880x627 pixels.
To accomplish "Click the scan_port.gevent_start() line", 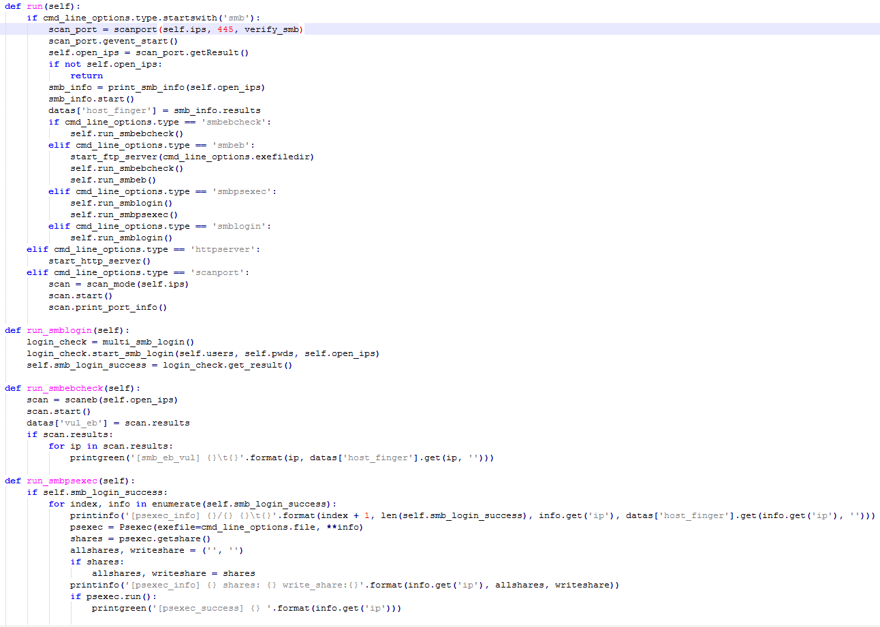I will [x=113, y=41].
